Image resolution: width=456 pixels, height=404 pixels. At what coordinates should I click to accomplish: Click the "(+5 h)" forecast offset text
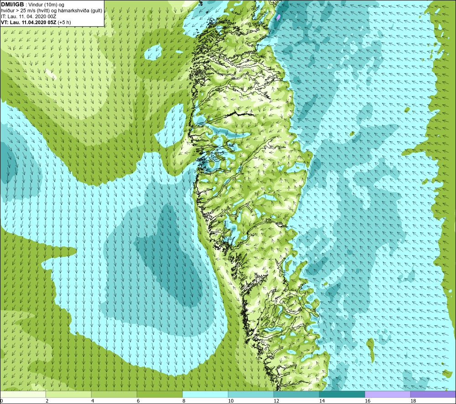[64, 22]
